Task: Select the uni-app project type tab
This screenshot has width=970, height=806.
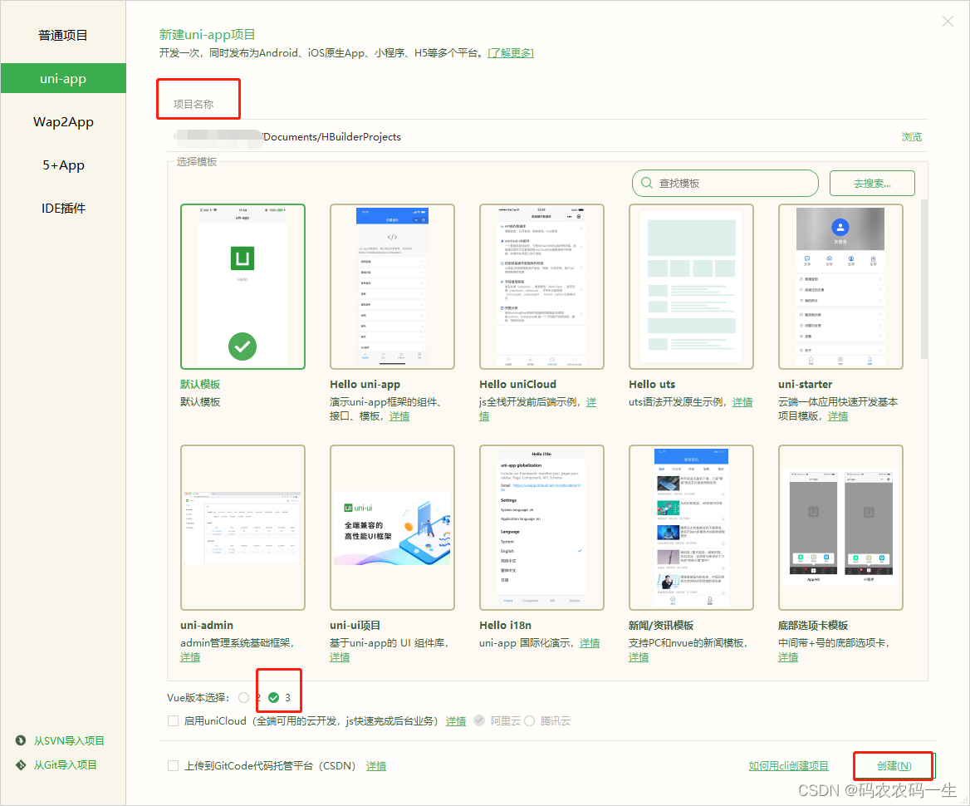Action: point(63,79)
